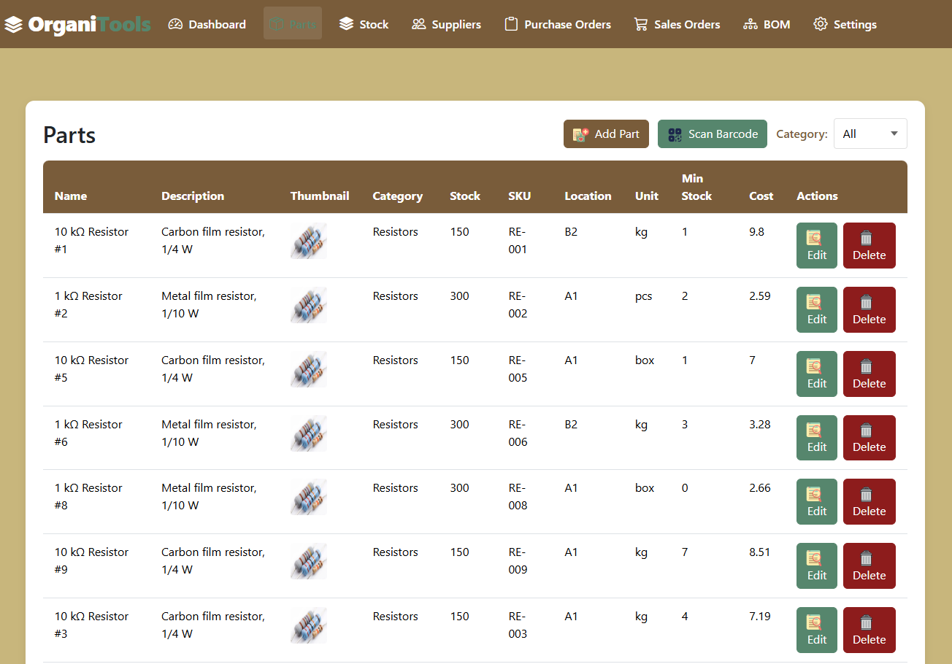Click the Stock layers icon in navbar
Viewport: 952px width, 664px height.
coord(347,24)
